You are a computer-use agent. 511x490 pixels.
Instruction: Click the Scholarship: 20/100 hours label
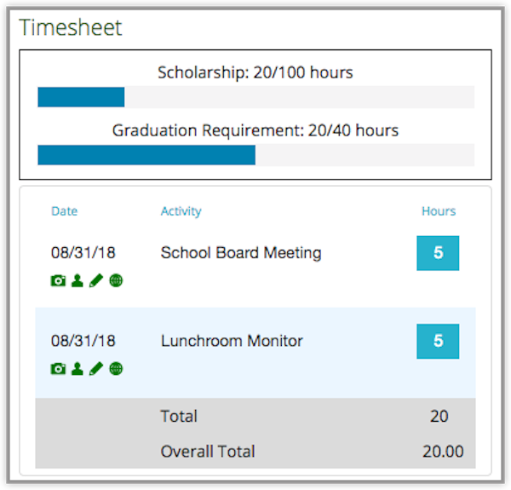click(x=255, y=72)
